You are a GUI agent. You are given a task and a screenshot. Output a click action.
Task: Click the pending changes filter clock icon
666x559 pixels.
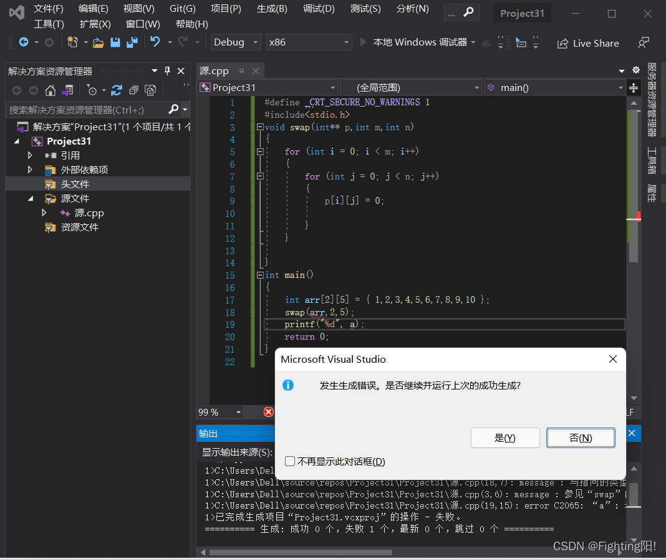tap(92, 90)
